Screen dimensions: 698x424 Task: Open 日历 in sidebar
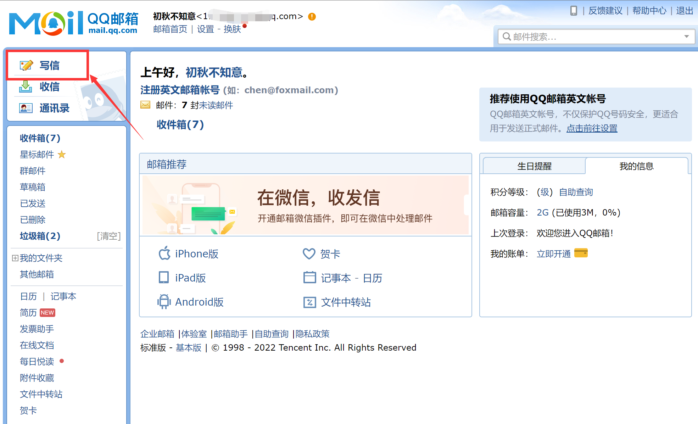(x=28, y=296)
